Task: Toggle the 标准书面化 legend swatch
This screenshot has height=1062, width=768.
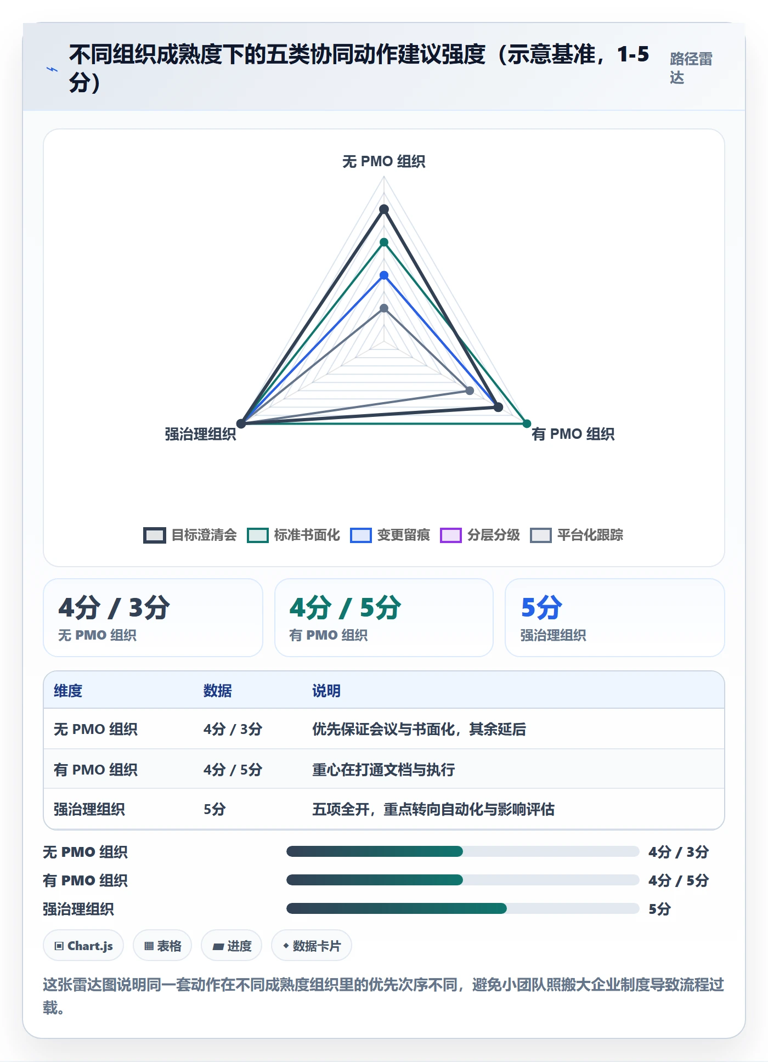Action: coord(257,535)
